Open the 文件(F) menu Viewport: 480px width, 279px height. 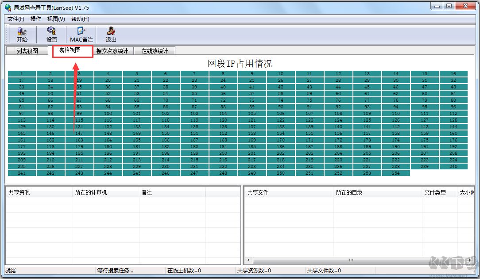click(x=16, y=19)
